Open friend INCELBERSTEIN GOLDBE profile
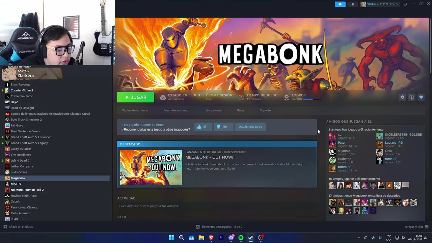This screenshot has height=243, width=432. point(403,135)
